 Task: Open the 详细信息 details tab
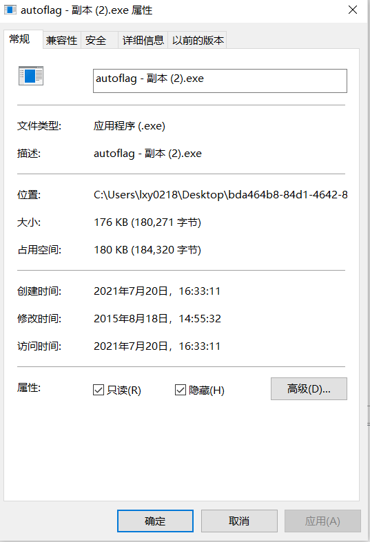coord(143,41)
